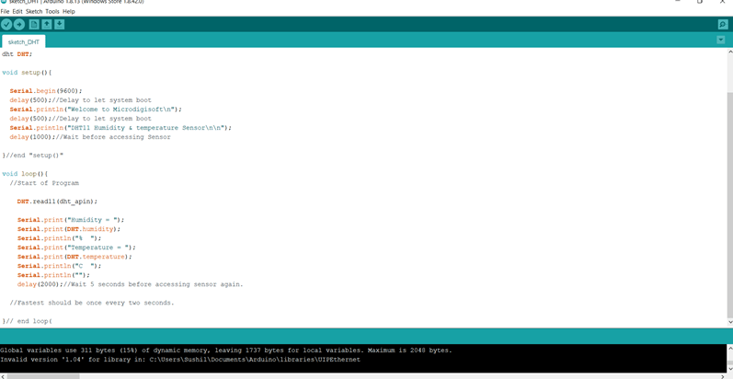Click the '}//end "setup()"' line

[x=33, y=155]
